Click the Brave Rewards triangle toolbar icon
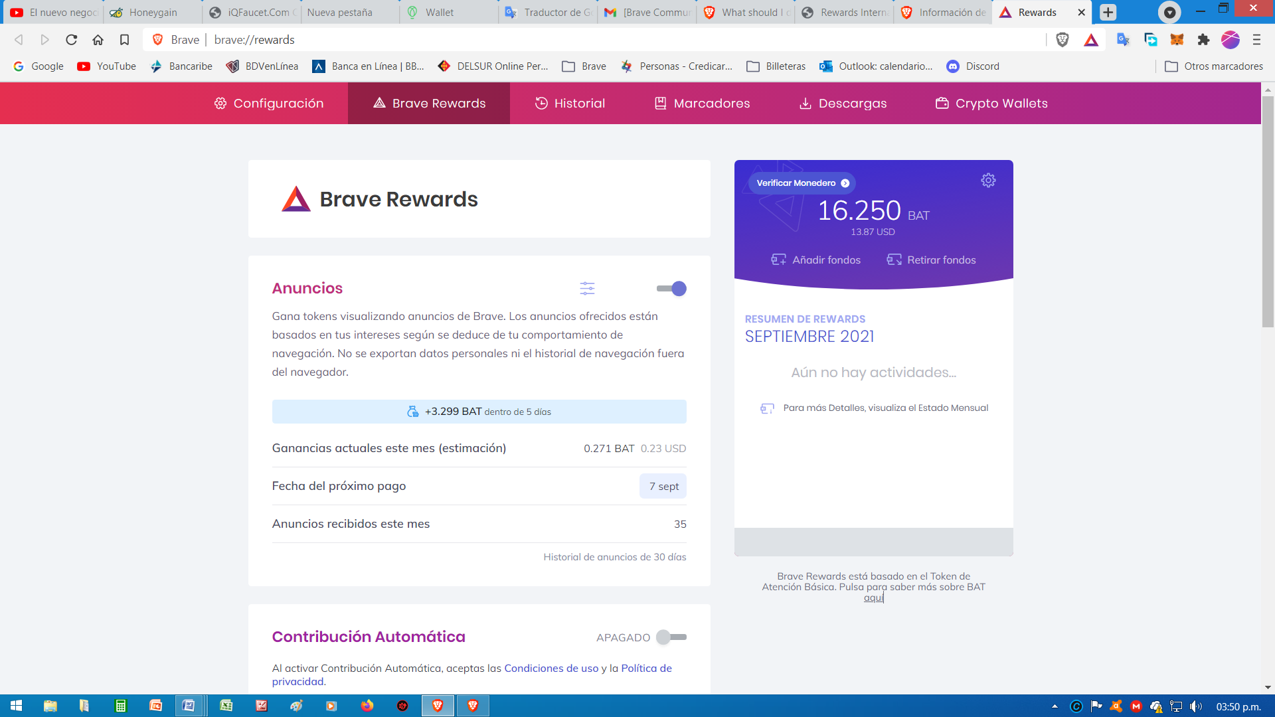Screen dimensions: 1275x717 click(x=1091, y=40)
